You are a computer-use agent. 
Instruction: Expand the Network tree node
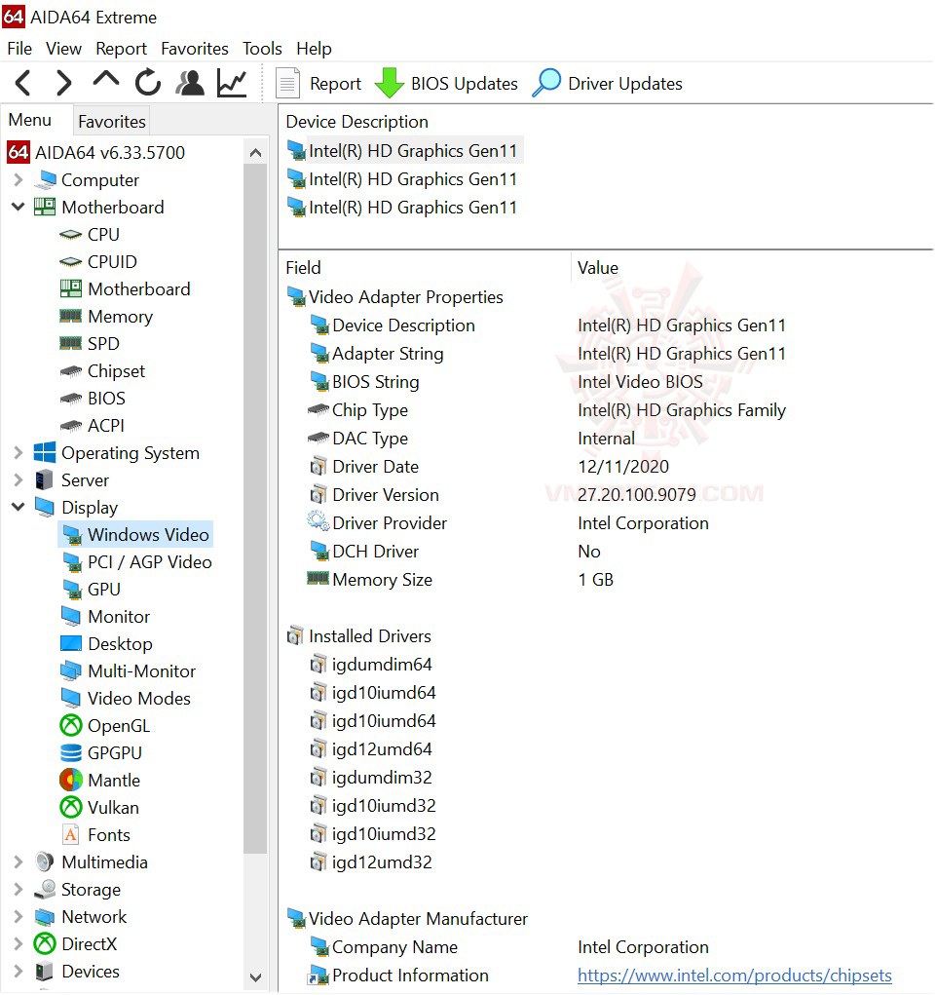tap(18, 917)
